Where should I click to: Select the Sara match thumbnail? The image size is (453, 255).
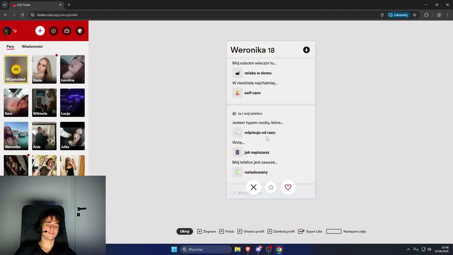16,103
